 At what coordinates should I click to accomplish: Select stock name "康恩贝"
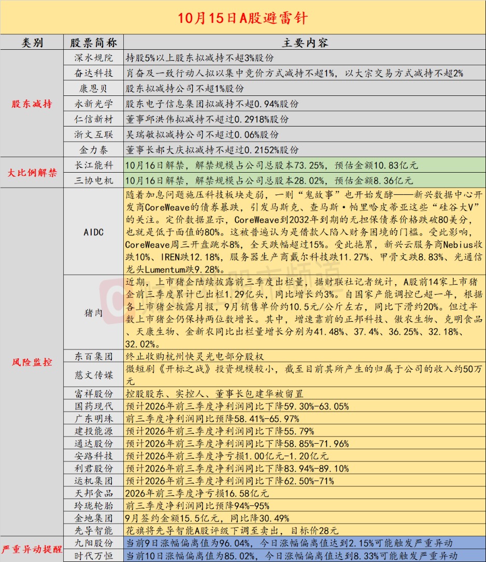[x=93, y=89]
